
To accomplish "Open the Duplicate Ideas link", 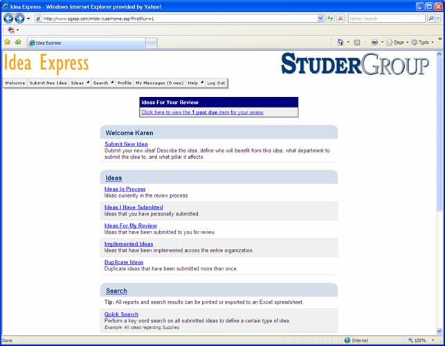I will [x=124, y=262].
